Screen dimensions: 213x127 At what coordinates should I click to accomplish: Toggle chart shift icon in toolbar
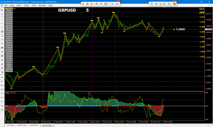[117, 4]
